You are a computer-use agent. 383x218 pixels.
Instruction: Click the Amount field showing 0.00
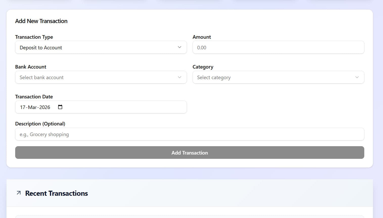(278, 47)
